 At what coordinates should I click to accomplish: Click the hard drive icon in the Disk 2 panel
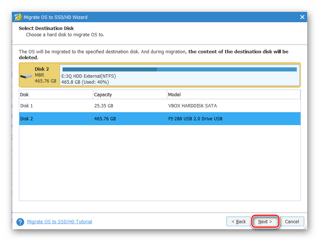pyautogui.click(x=26, y=76)
